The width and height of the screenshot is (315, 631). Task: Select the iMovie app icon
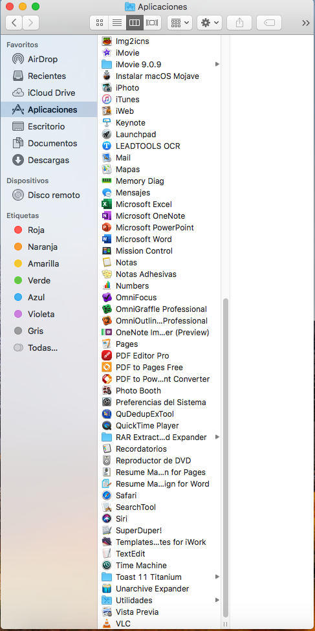pos(107,52)
